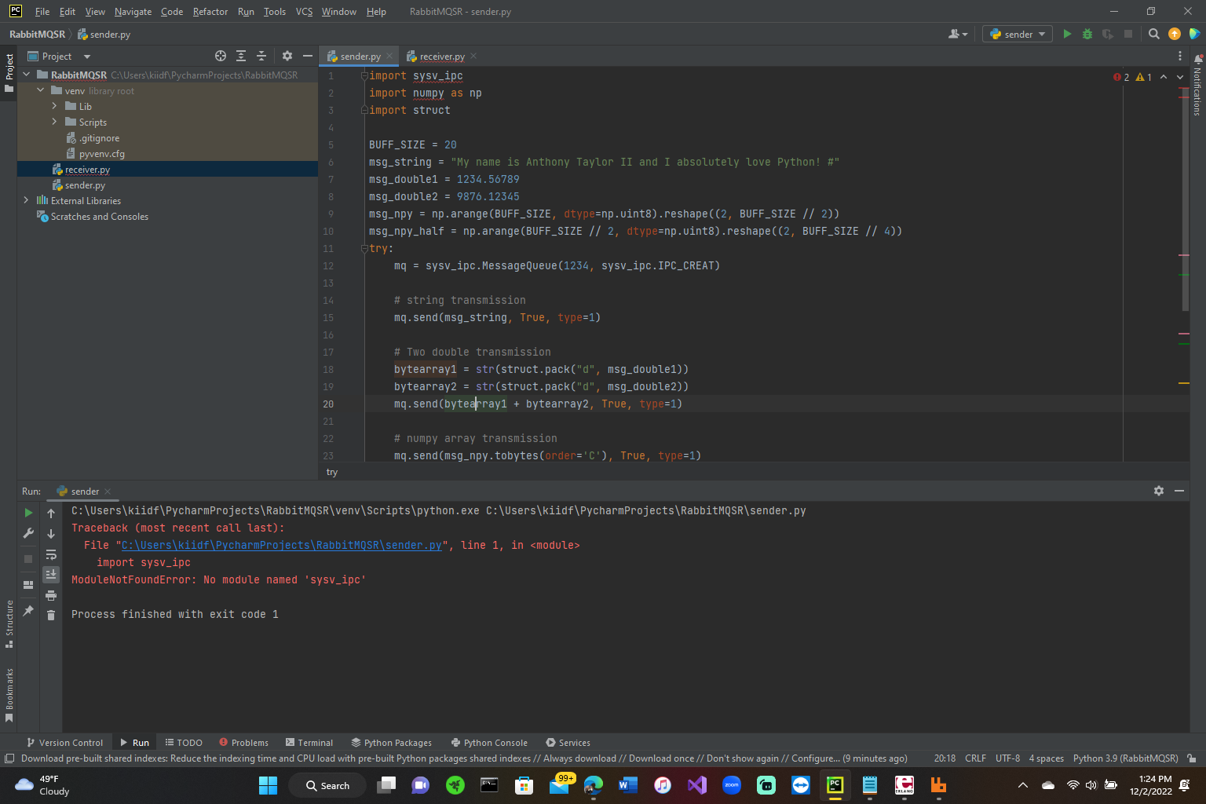Open the code with me user icon
1206x804 pixels.
(958, 34)
